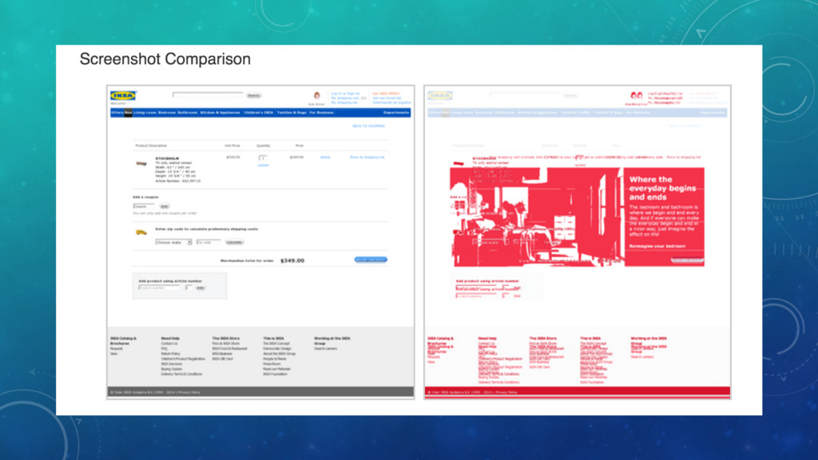The height and width of the screenshot is (460, 818).
Task: Click Democratic Design in left screenshot footer
Action: (x=277, y=349)
